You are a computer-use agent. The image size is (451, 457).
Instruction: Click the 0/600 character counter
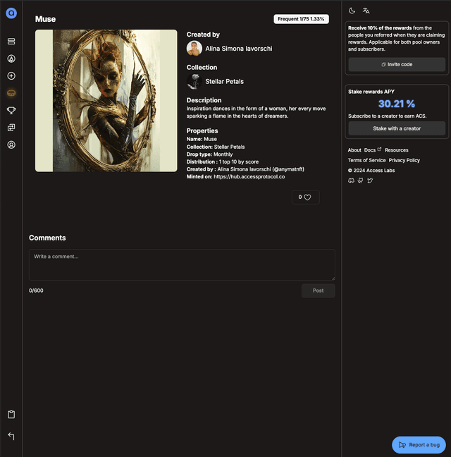coord(36,291)
